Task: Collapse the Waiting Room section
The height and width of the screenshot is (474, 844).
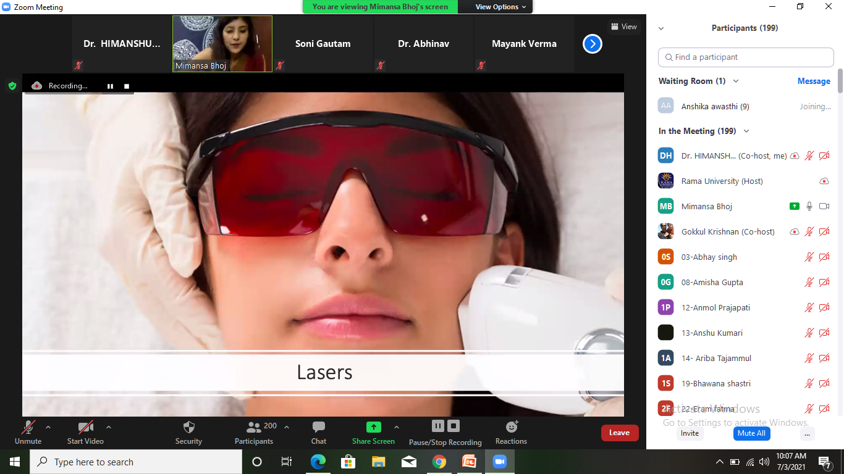Action: 735,81
